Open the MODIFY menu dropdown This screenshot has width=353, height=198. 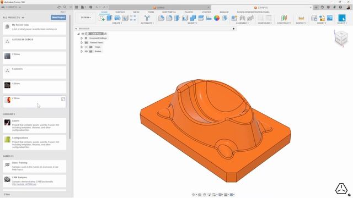coord(192,23)
